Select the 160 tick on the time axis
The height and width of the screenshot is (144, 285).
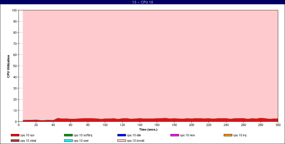tap(157, 125)
